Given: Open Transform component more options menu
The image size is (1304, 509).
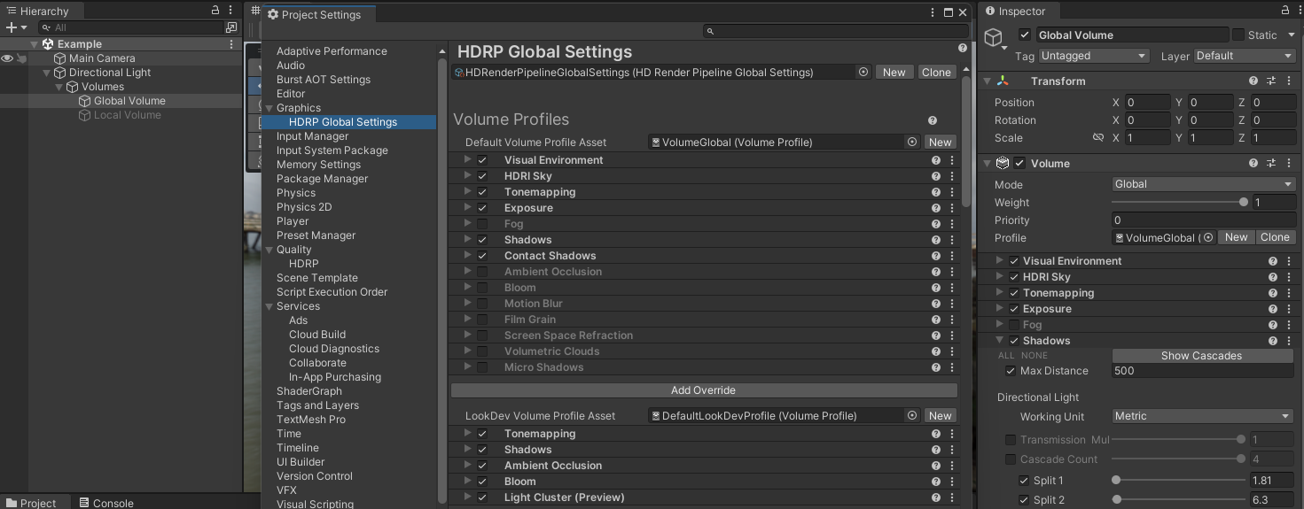Looking at the screenshot, I should [x=1288, y=81].
